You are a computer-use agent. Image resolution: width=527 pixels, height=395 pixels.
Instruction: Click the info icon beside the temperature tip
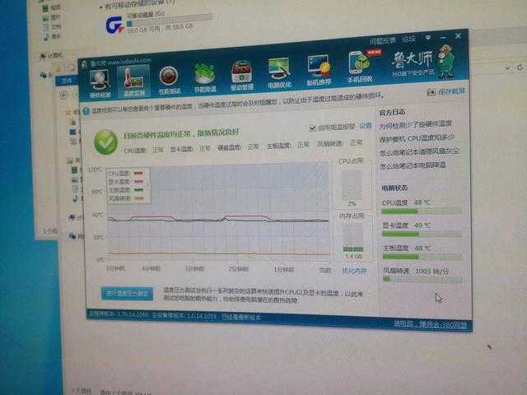click(86, 110)
